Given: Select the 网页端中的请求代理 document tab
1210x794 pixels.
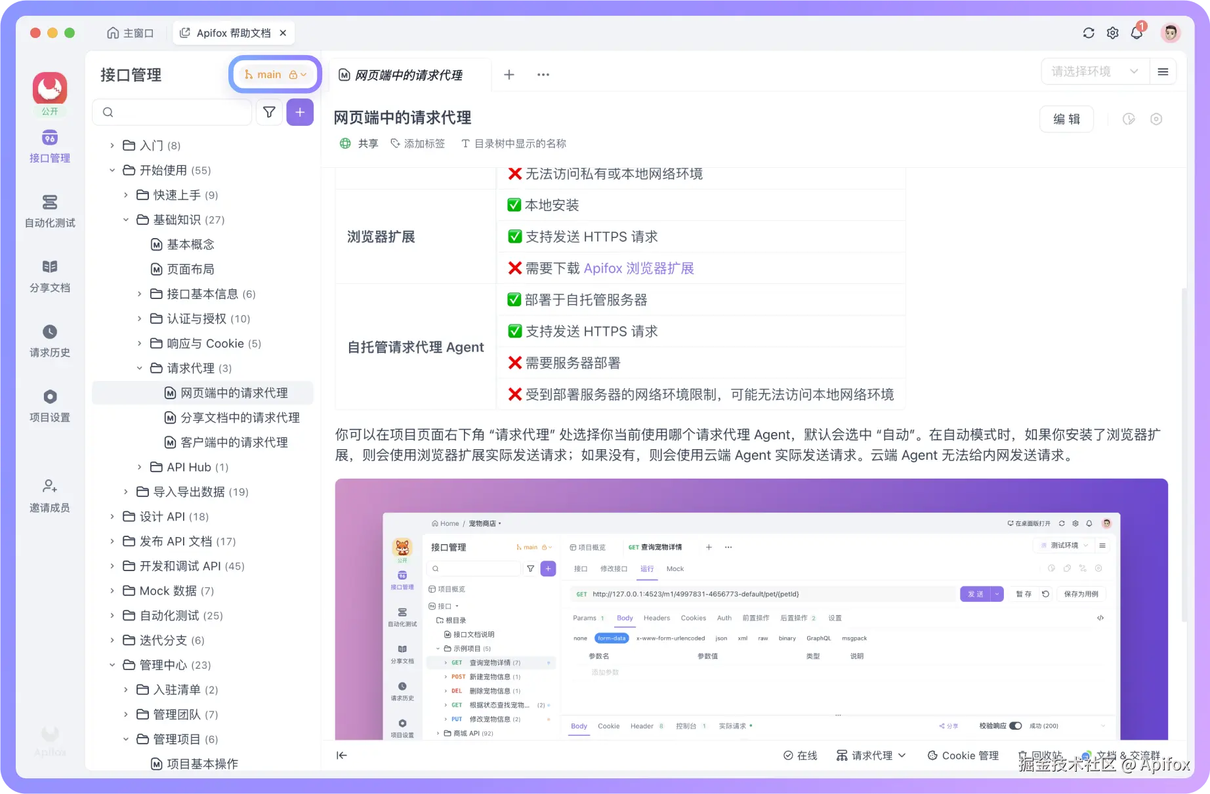Looking at the screenshot, I should click(408, 75).
